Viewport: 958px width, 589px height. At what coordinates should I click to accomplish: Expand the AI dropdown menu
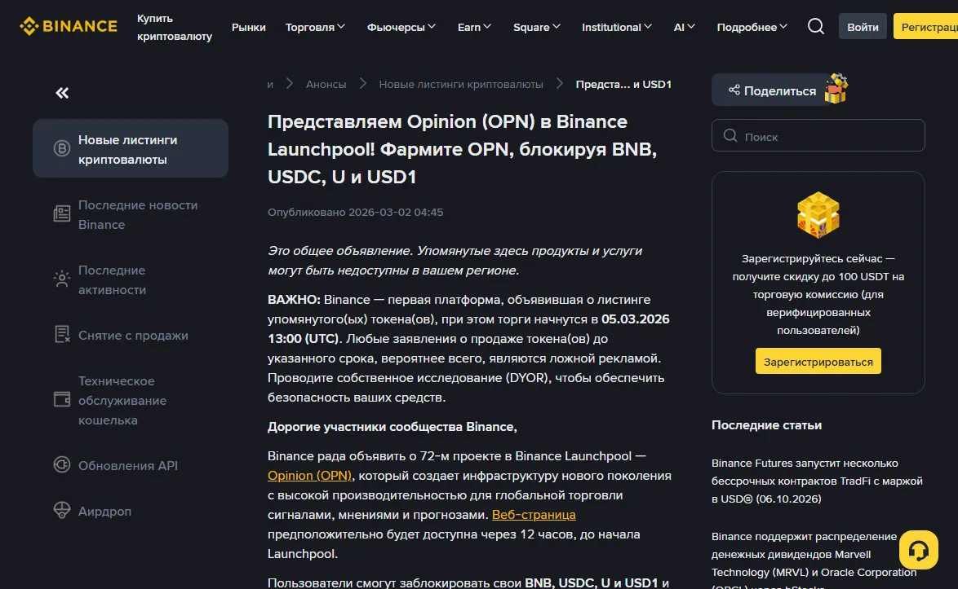pos(685,27)
